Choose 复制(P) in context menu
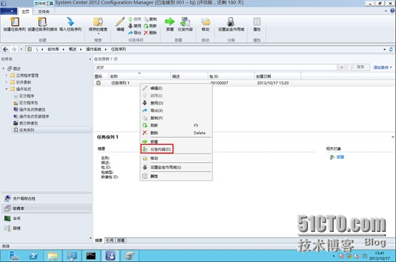The width and height of the screenshot is (396, 262). tap(176, 118)
